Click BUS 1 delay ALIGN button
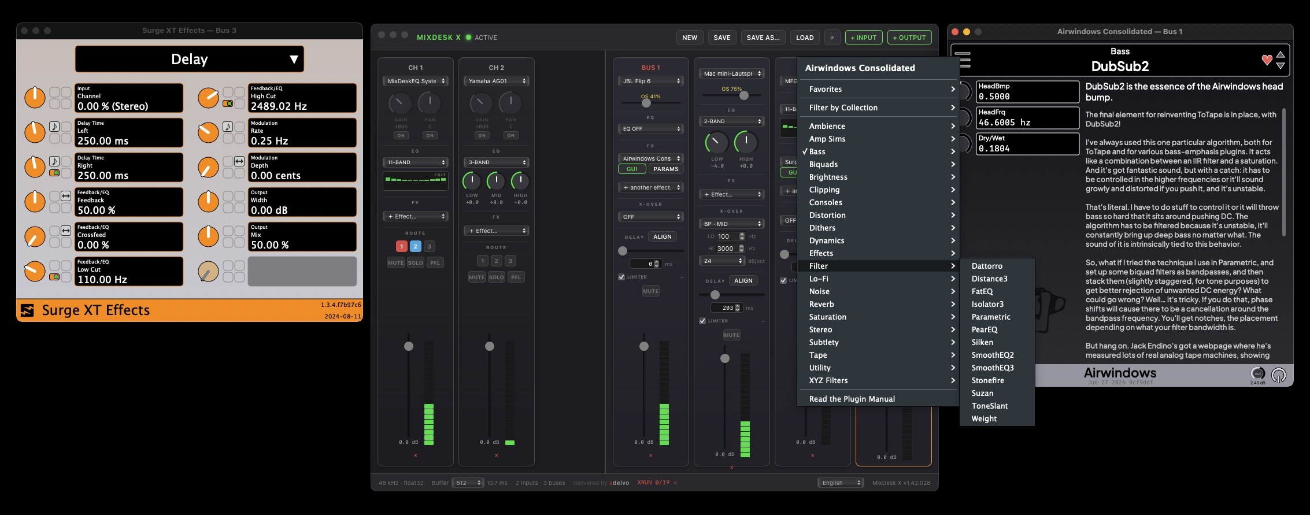Screen dimensions: 1310x515 click(663, 236)
